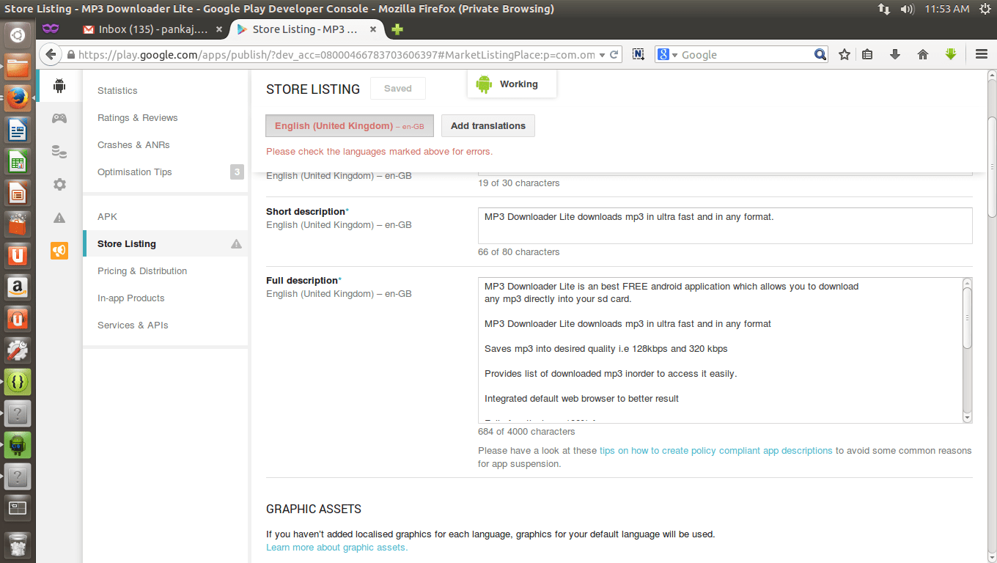
Task: Select the Store Listing browser tab
Action: click(306, 29)
